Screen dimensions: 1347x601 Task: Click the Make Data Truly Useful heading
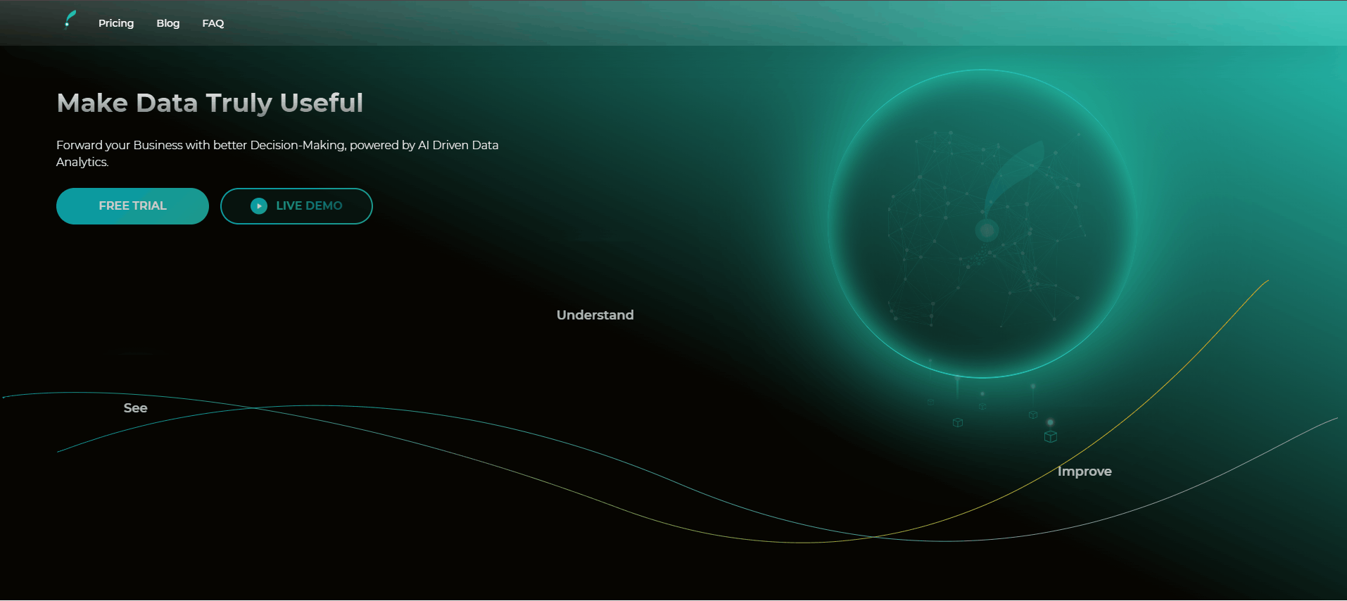pos(210,103)
